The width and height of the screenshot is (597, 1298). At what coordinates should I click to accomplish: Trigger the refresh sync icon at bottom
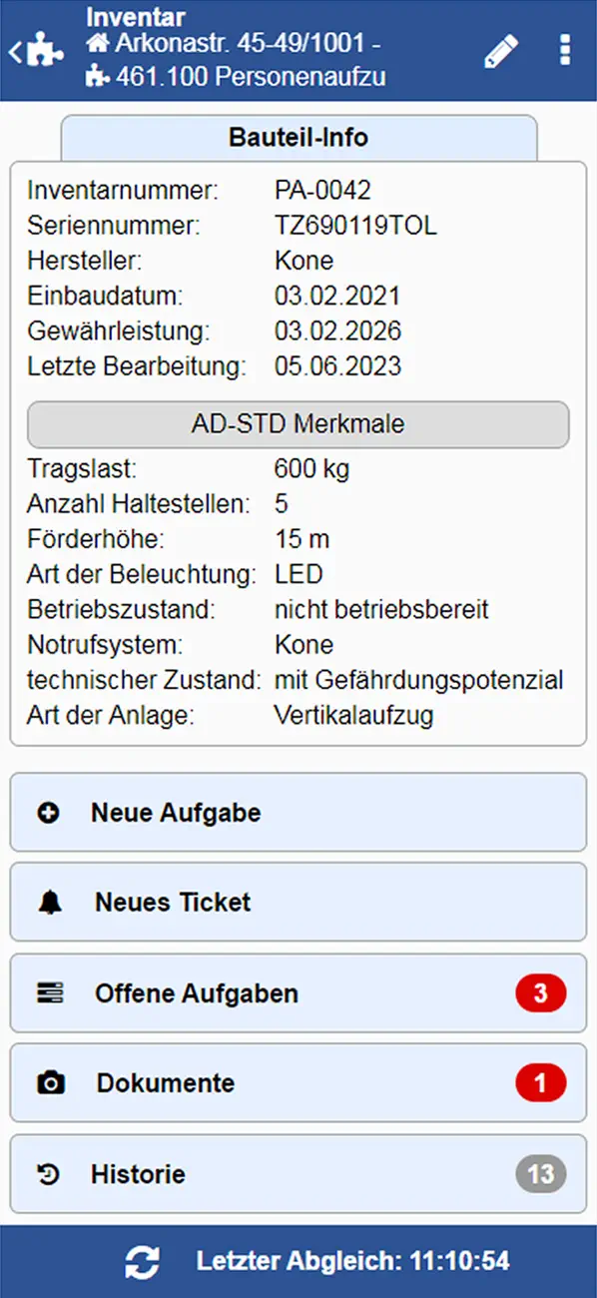tap(142, 1261)
